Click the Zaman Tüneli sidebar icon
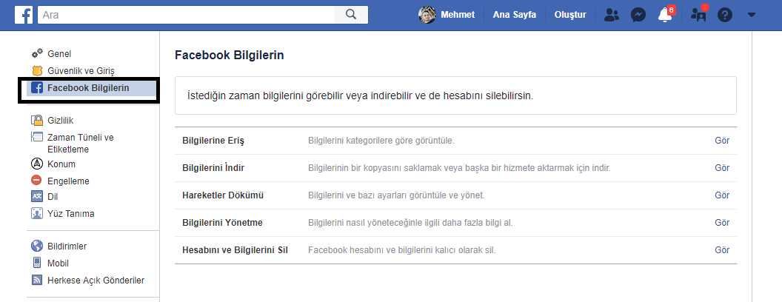 click(x=37, y=137)
